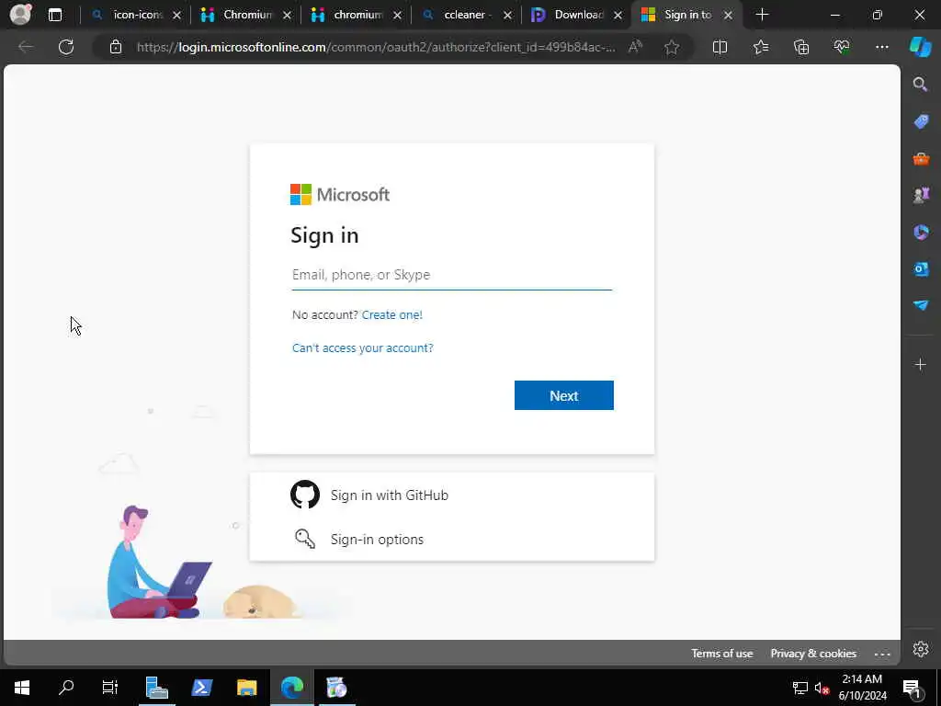Open notification center icon
This screenshot has width=941, height=706.
pos(911,688)
